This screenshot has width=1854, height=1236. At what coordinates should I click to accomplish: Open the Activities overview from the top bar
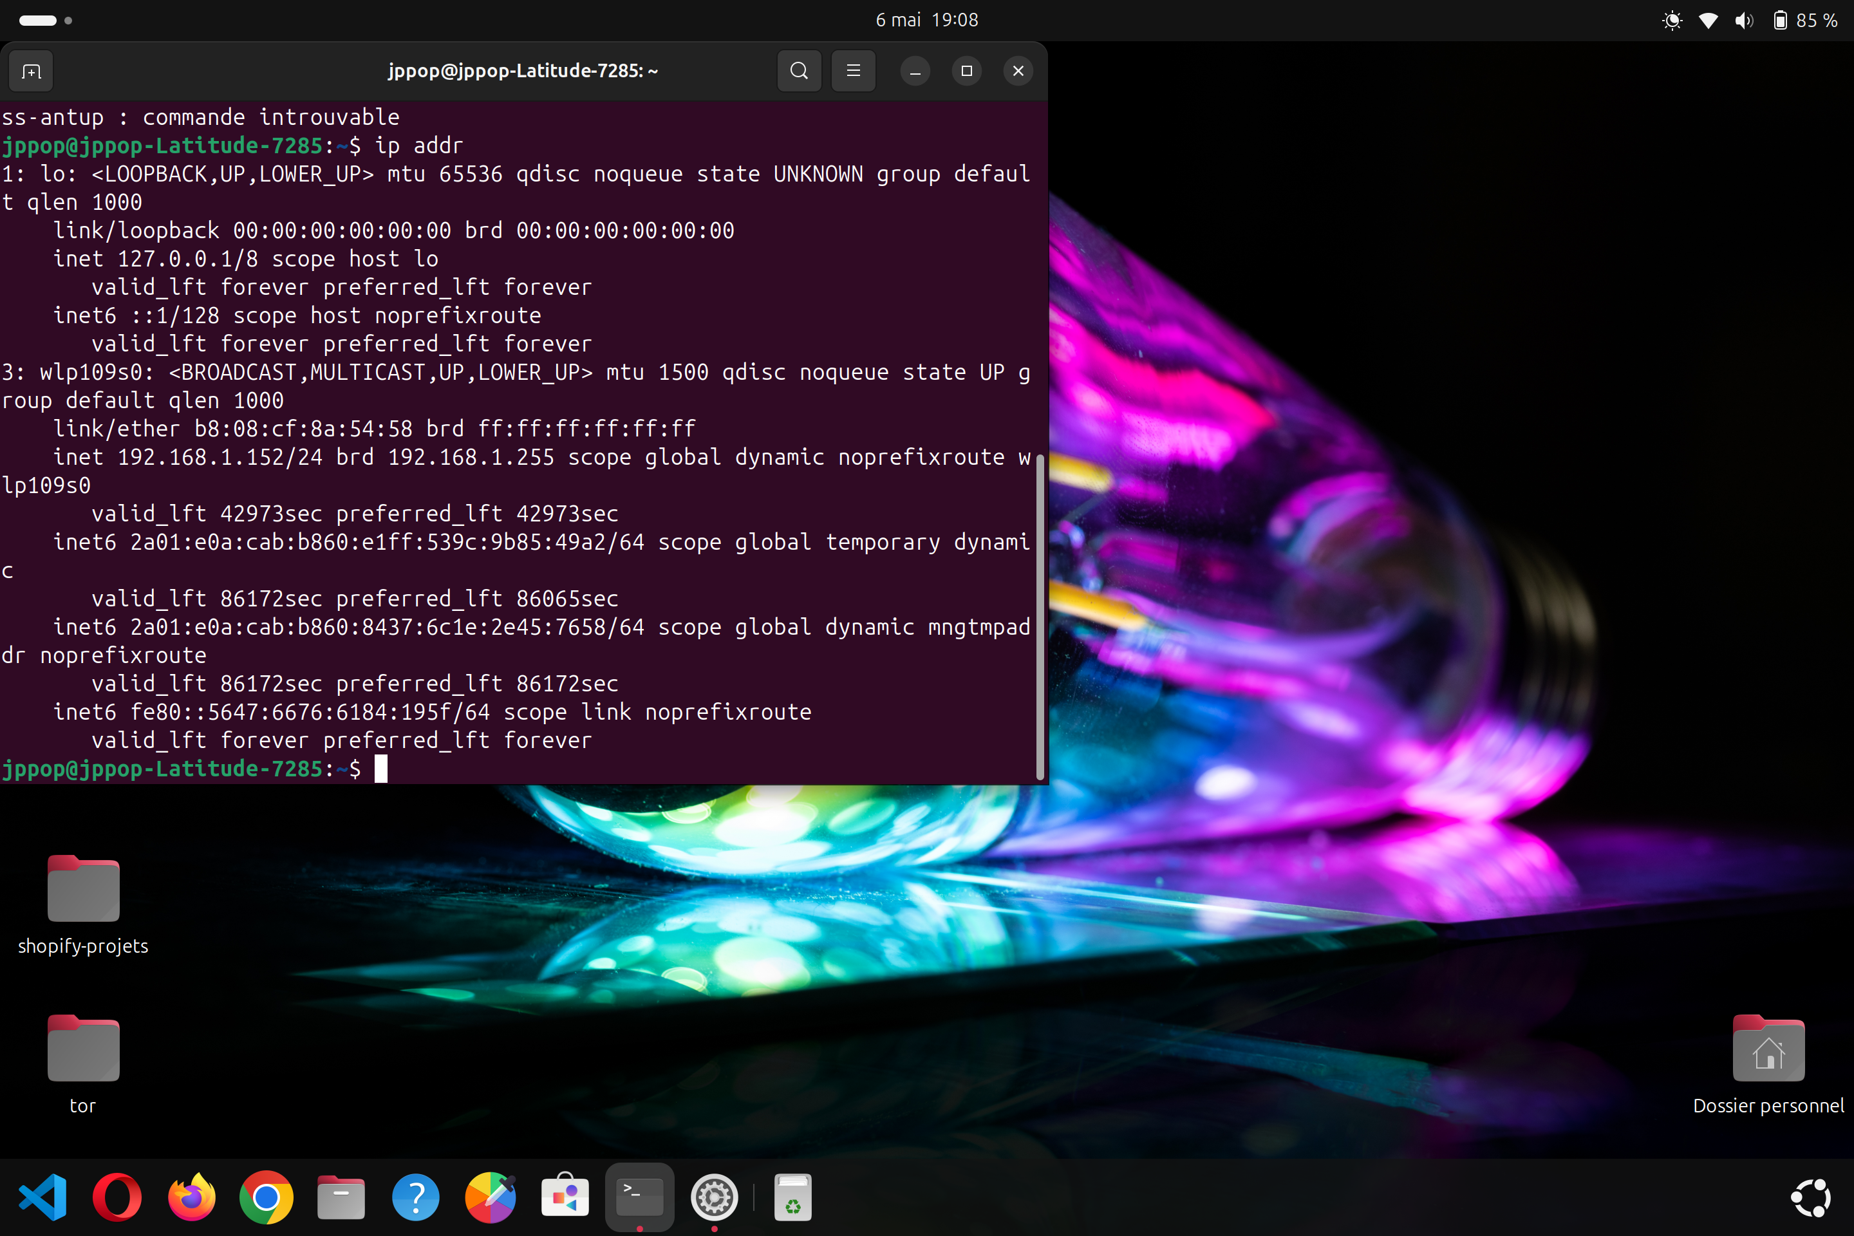[x=46, y=21]
